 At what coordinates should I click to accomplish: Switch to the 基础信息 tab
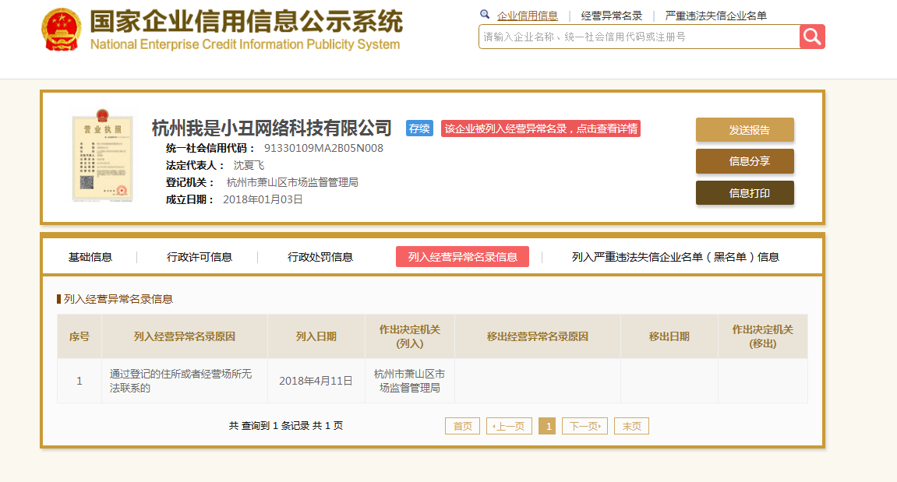click(90, 257)
